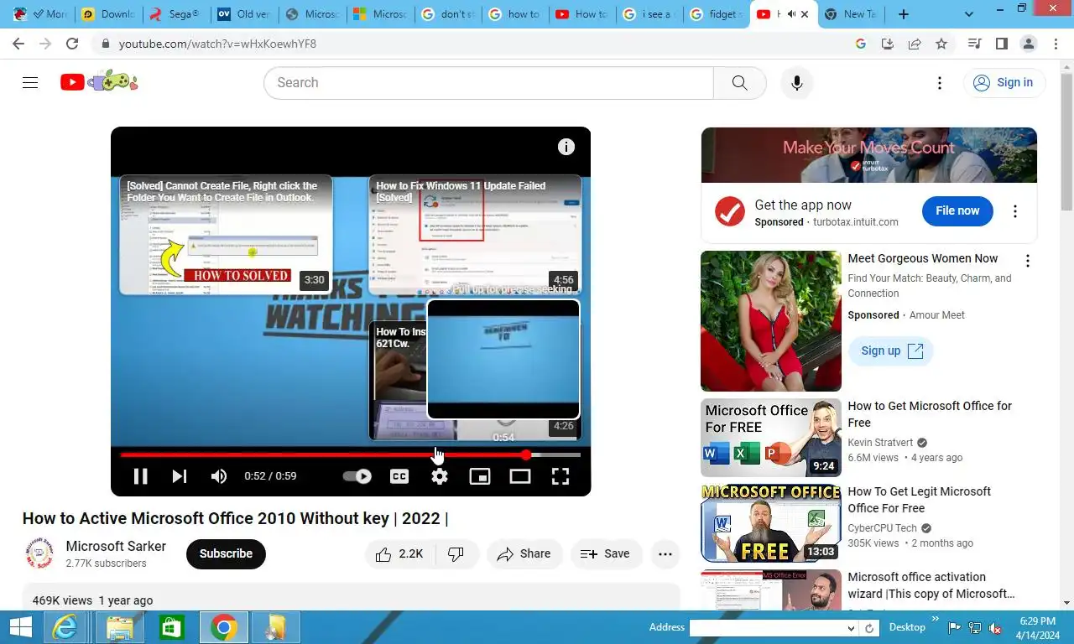
Task: Open YouTube three-dot settings menu
Action: (940, 82)
